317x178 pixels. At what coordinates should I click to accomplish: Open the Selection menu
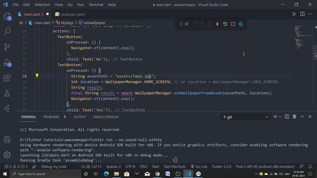tap(42, 4)
